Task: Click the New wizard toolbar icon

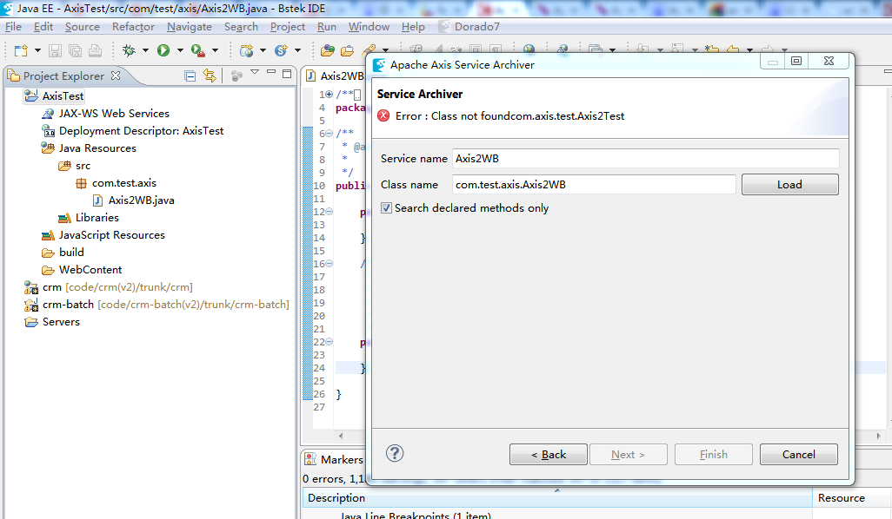Action: pyautogui.click(x=21, y=50)
